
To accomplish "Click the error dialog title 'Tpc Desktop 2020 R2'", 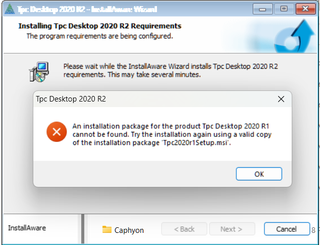I will 71,99.
